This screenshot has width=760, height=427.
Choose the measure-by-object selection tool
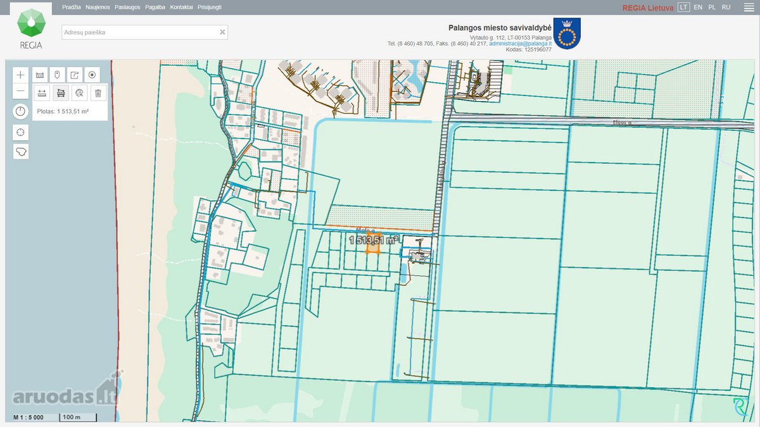pos(79,93)
